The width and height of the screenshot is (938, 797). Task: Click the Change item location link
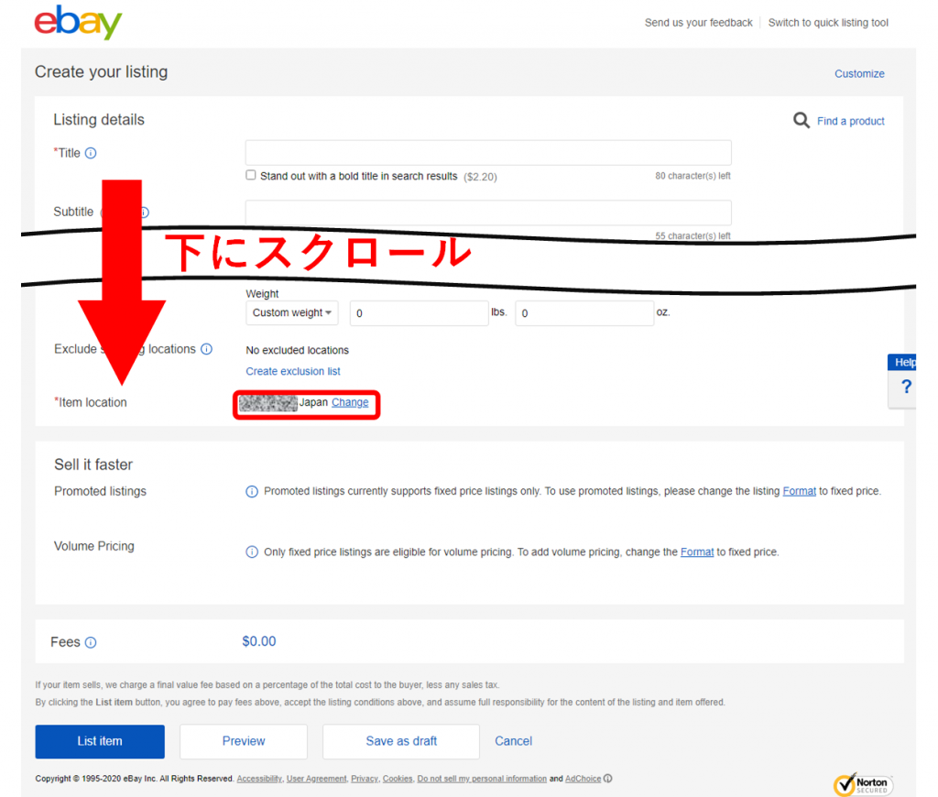(350, 402)
